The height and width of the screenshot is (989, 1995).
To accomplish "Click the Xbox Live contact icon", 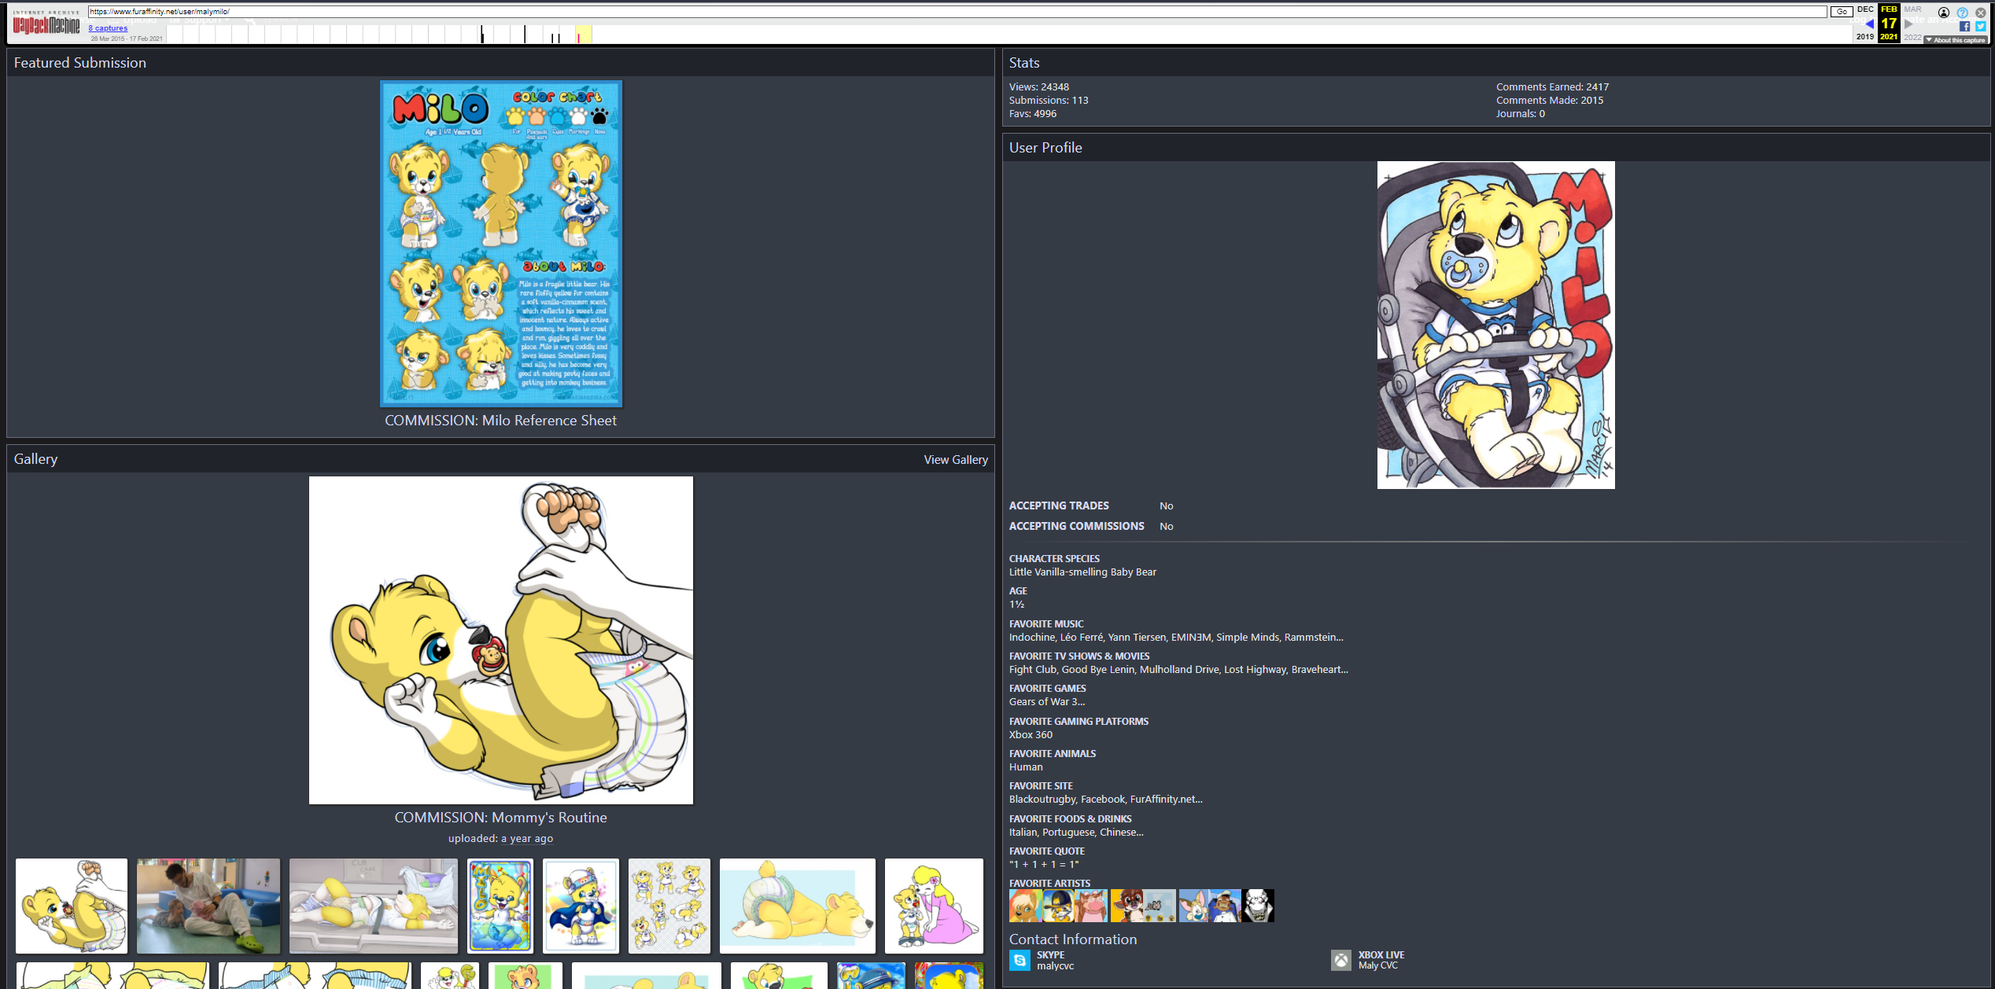I will (1341, 960).
